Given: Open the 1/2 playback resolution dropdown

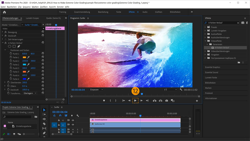Looking at the screenshot, I should tap(170, 90).
